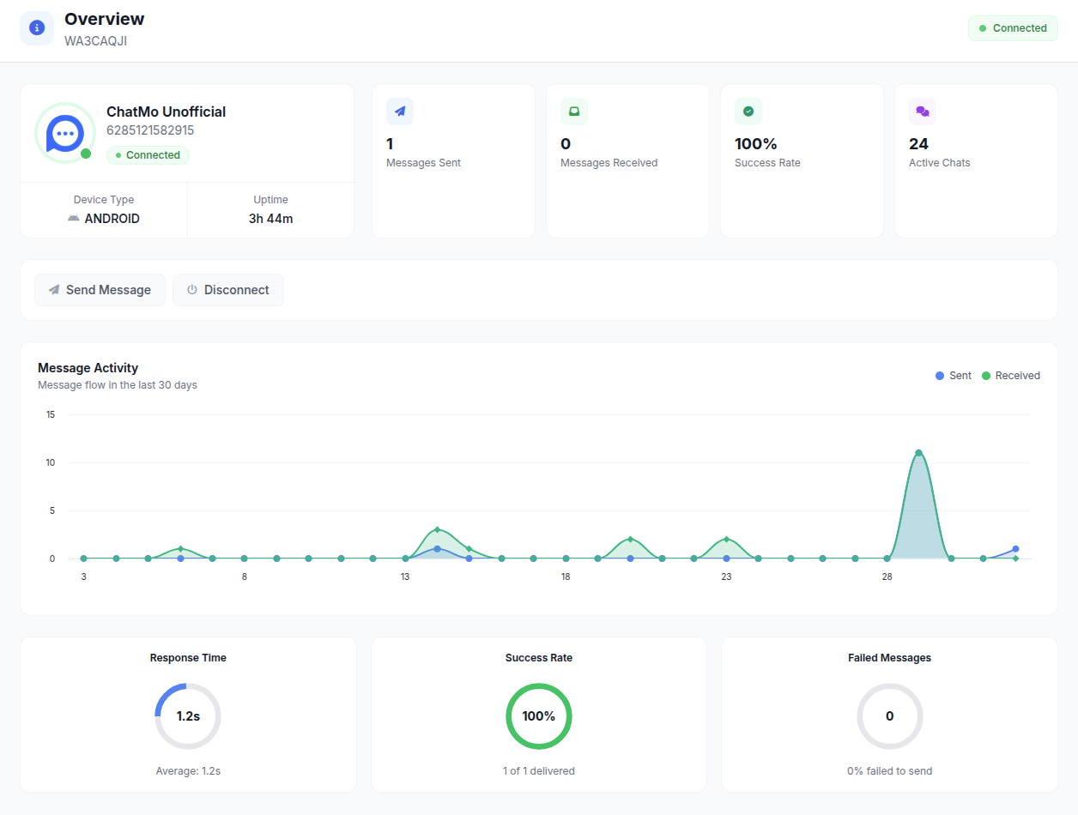This screenshot has height=815, width=1078.
Task: Click the info icon beside the Overview title
Action: 37,28
